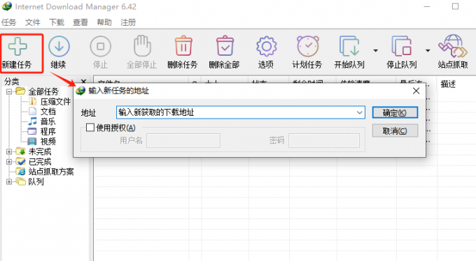Open the 站点抓取 (site grabber) icon

pos(453,46)
